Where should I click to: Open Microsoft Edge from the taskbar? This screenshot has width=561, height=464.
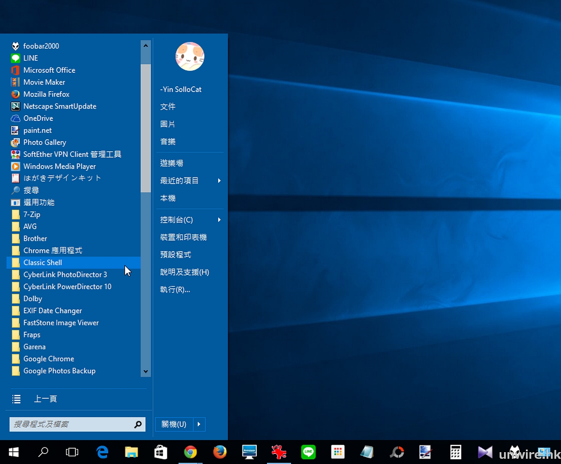coord(102,452)
